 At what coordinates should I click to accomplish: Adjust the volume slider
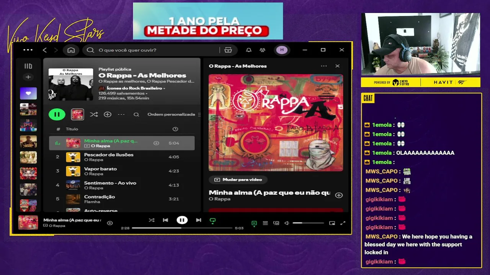[x=308, y=223]
